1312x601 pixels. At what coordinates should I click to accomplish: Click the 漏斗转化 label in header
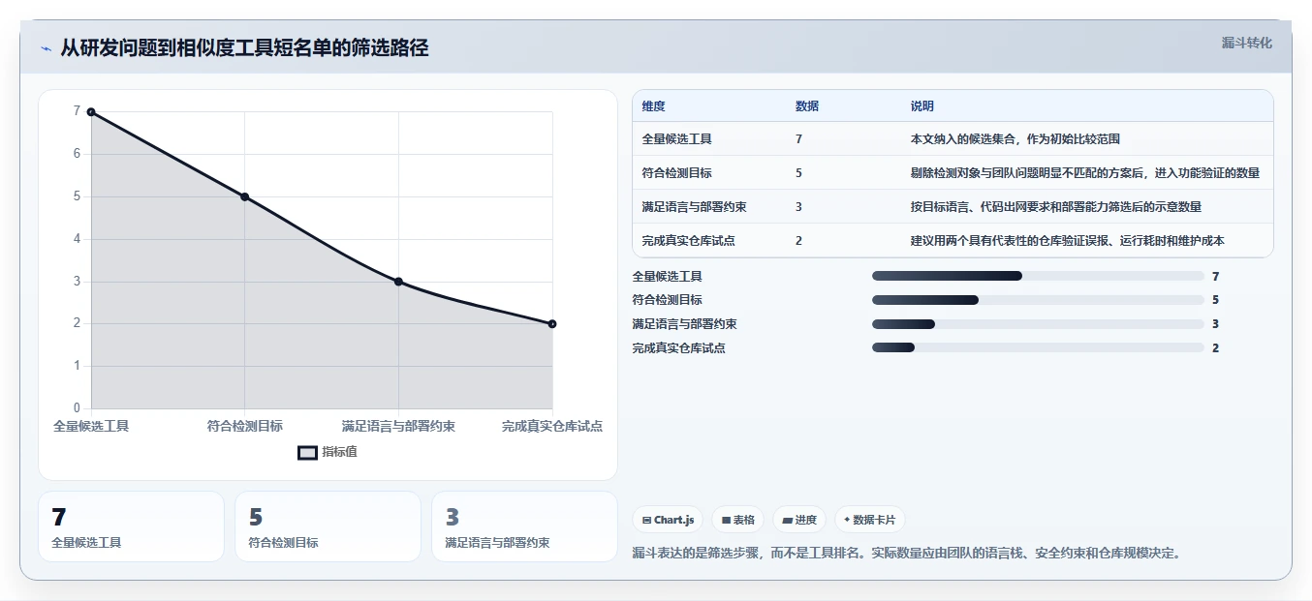coord(1246,43)
